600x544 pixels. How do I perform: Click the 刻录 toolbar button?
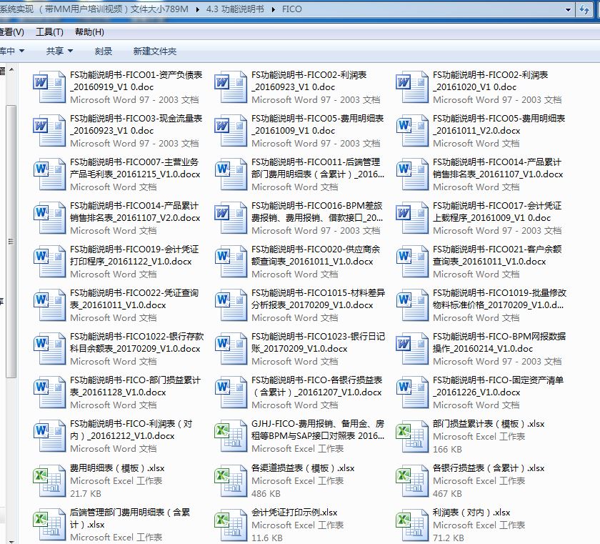104,51
